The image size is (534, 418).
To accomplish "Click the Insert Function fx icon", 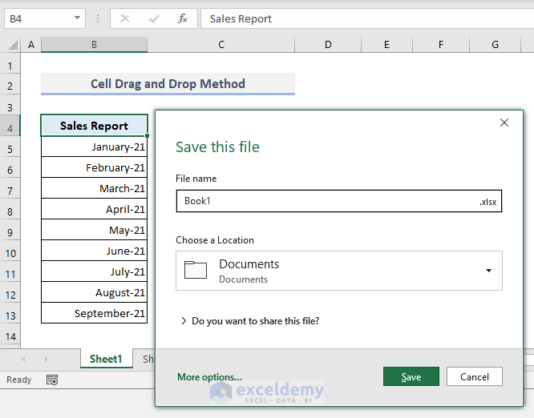I will click(x=183, y=18).
